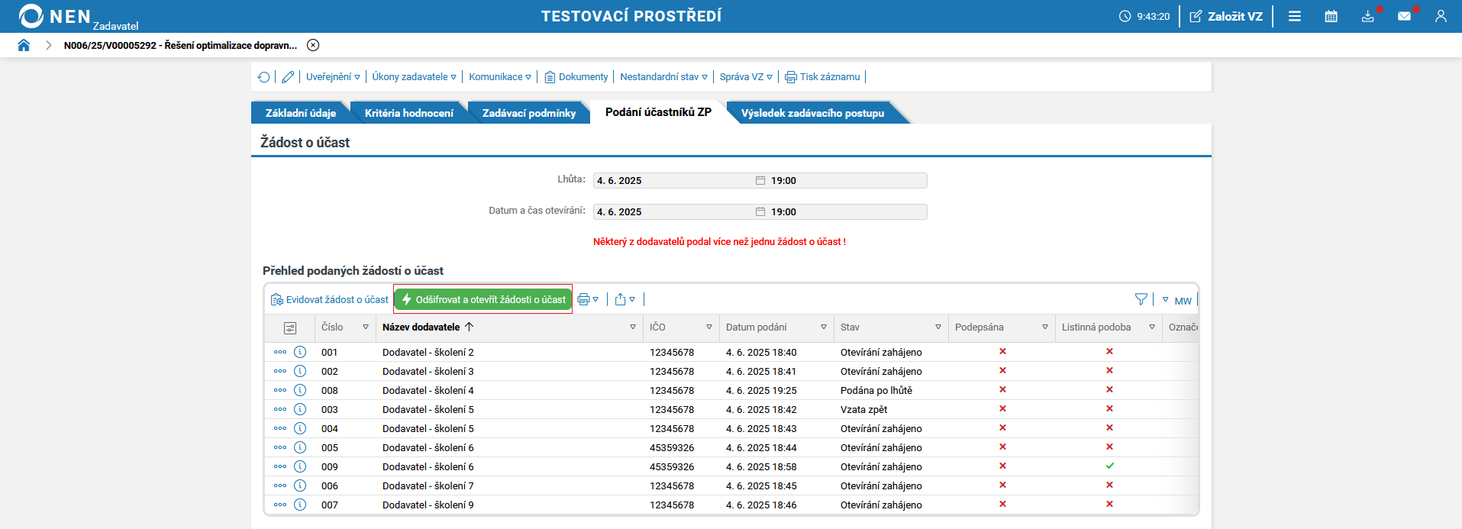Click the pencil edit icon
The image size is (1462, 529).
point(288,77)
